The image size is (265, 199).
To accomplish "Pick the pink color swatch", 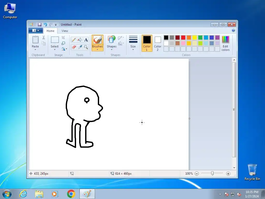I will click(183, 43).
